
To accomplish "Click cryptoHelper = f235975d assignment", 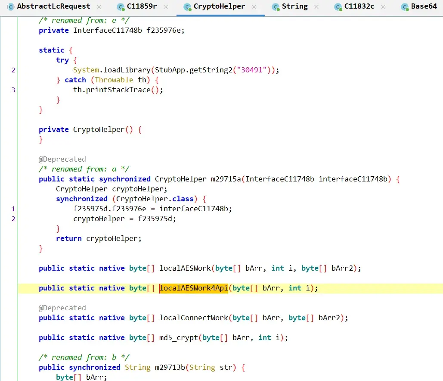I will click(x=124, y=219).
